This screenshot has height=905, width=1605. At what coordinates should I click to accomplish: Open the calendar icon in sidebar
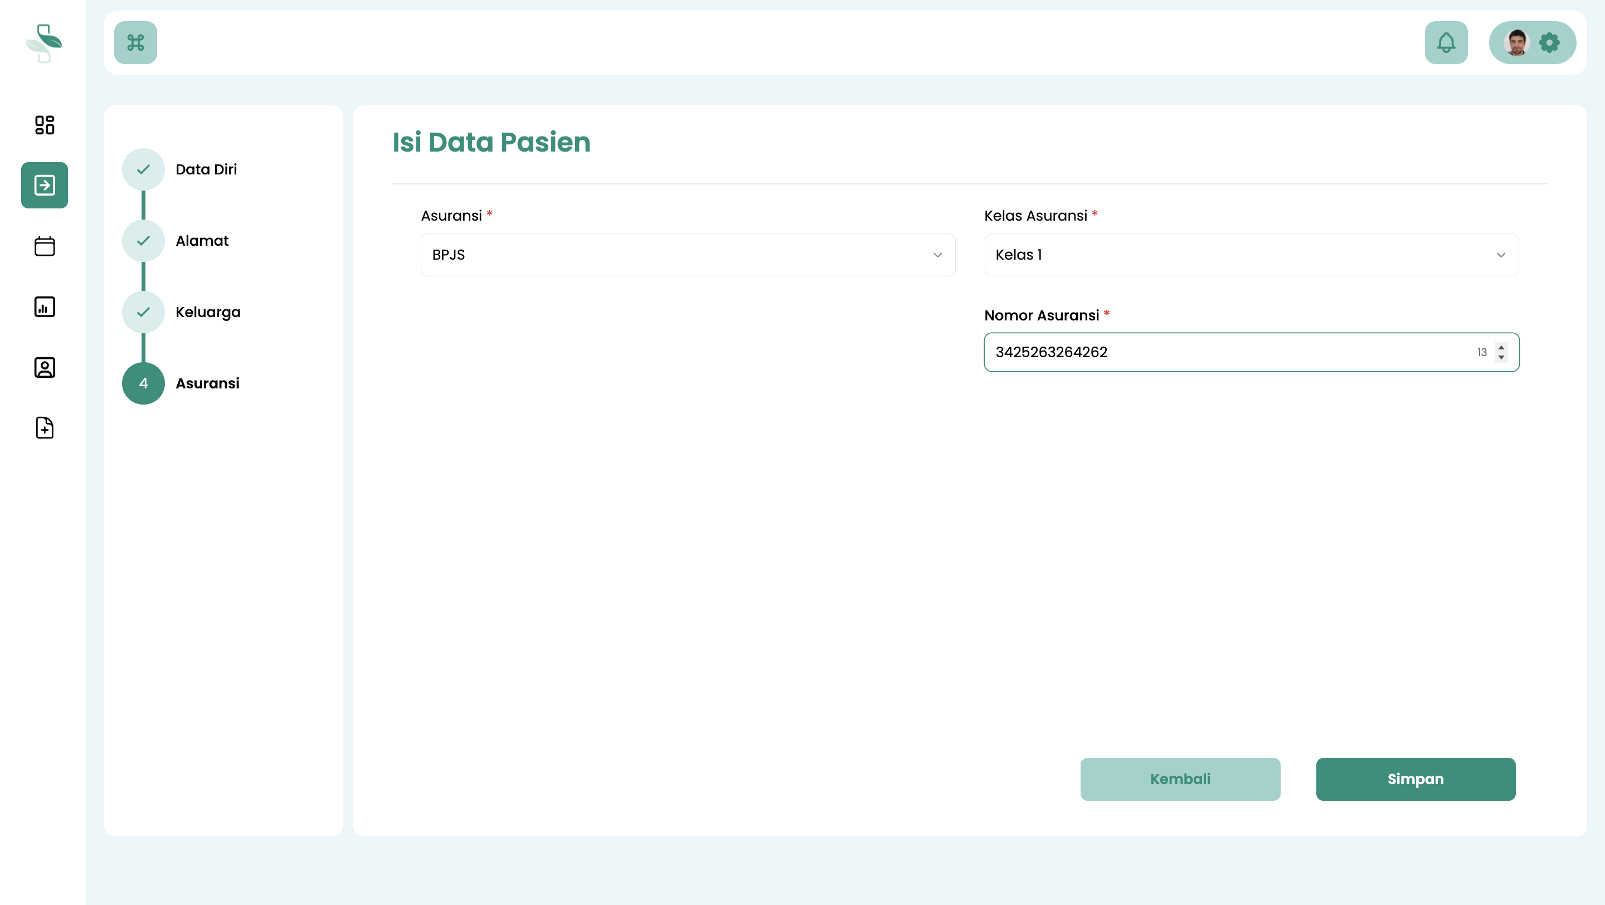[44, 246]
